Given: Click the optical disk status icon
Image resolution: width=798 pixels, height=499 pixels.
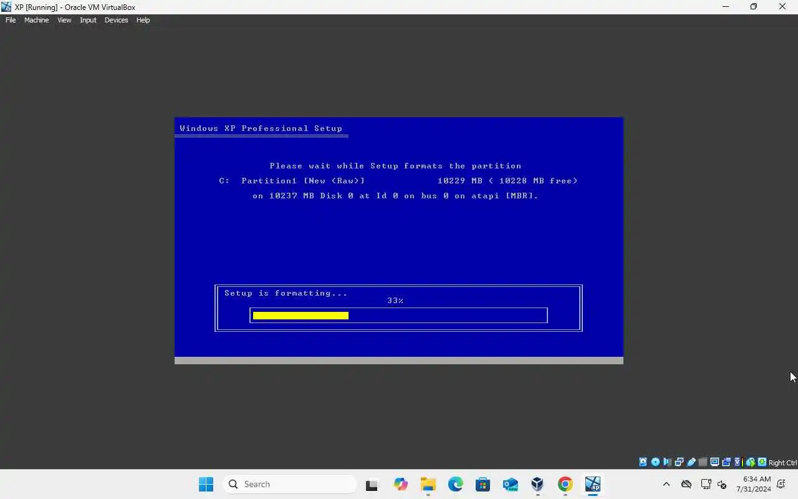Looking at the screenshot, I should click(x=655, y=462).
